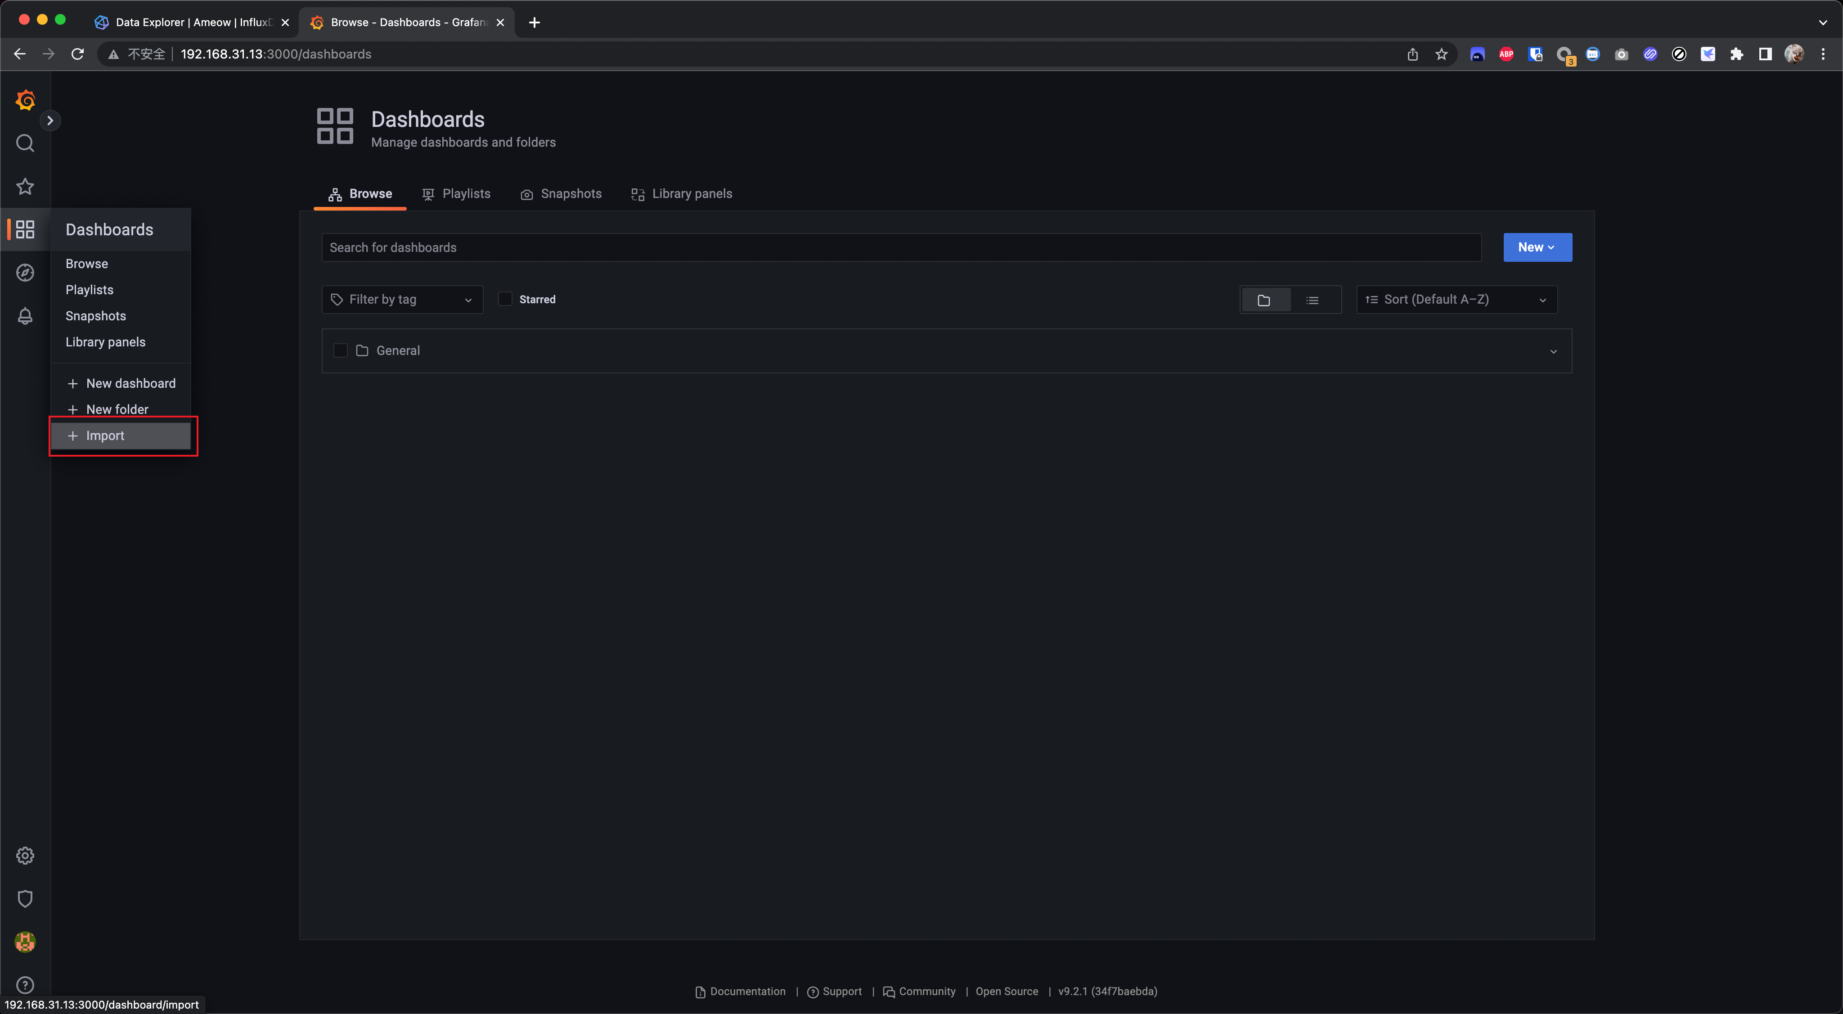The height and width of the screenshot is (1014, 1843).
Task: Open the Sort (Default A–Z) dropdown
Action: (x=1456, y=300)
